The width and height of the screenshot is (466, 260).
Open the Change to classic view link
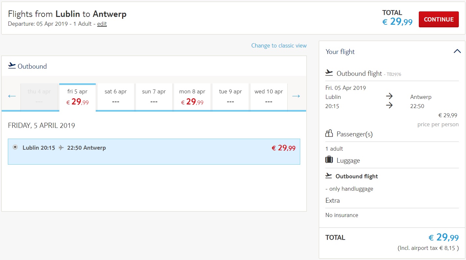coord(279,46)
